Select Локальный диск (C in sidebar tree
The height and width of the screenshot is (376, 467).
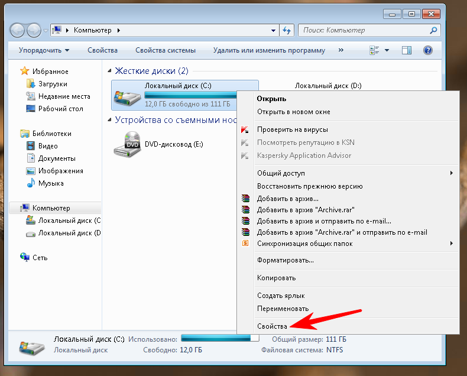(x=69, y=221)
